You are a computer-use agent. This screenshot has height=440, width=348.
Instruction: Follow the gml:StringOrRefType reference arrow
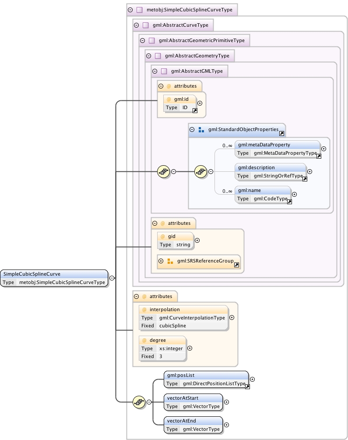(x=305, y=179)
